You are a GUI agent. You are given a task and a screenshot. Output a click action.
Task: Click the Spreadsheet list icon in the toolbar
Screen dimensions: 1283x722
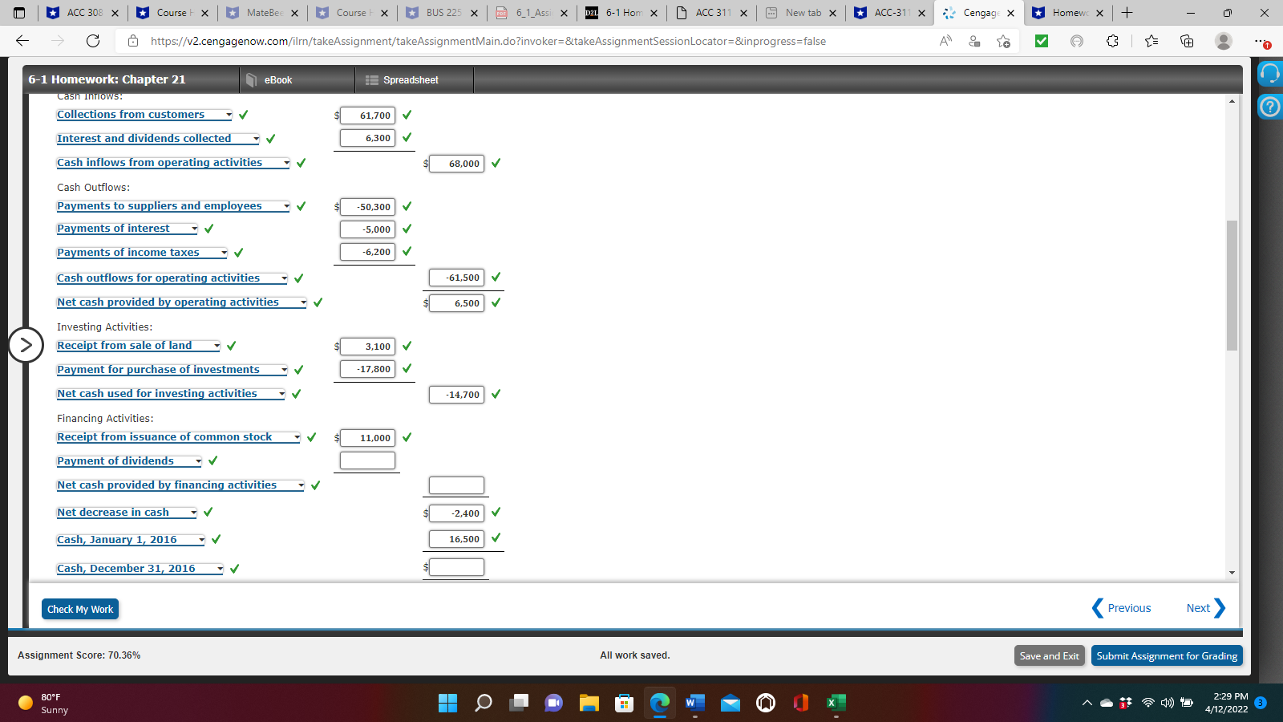click(x=370, y=79)
